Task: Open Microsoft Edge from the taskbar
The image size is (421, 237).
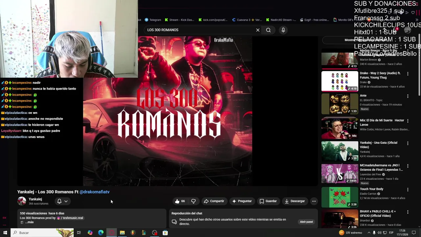Action: coord(101,233)
